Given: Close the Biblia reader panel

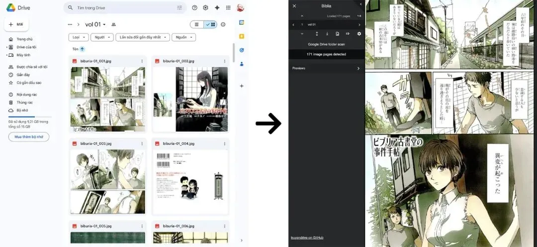Looking at the screenshot, I should (294, 6).
